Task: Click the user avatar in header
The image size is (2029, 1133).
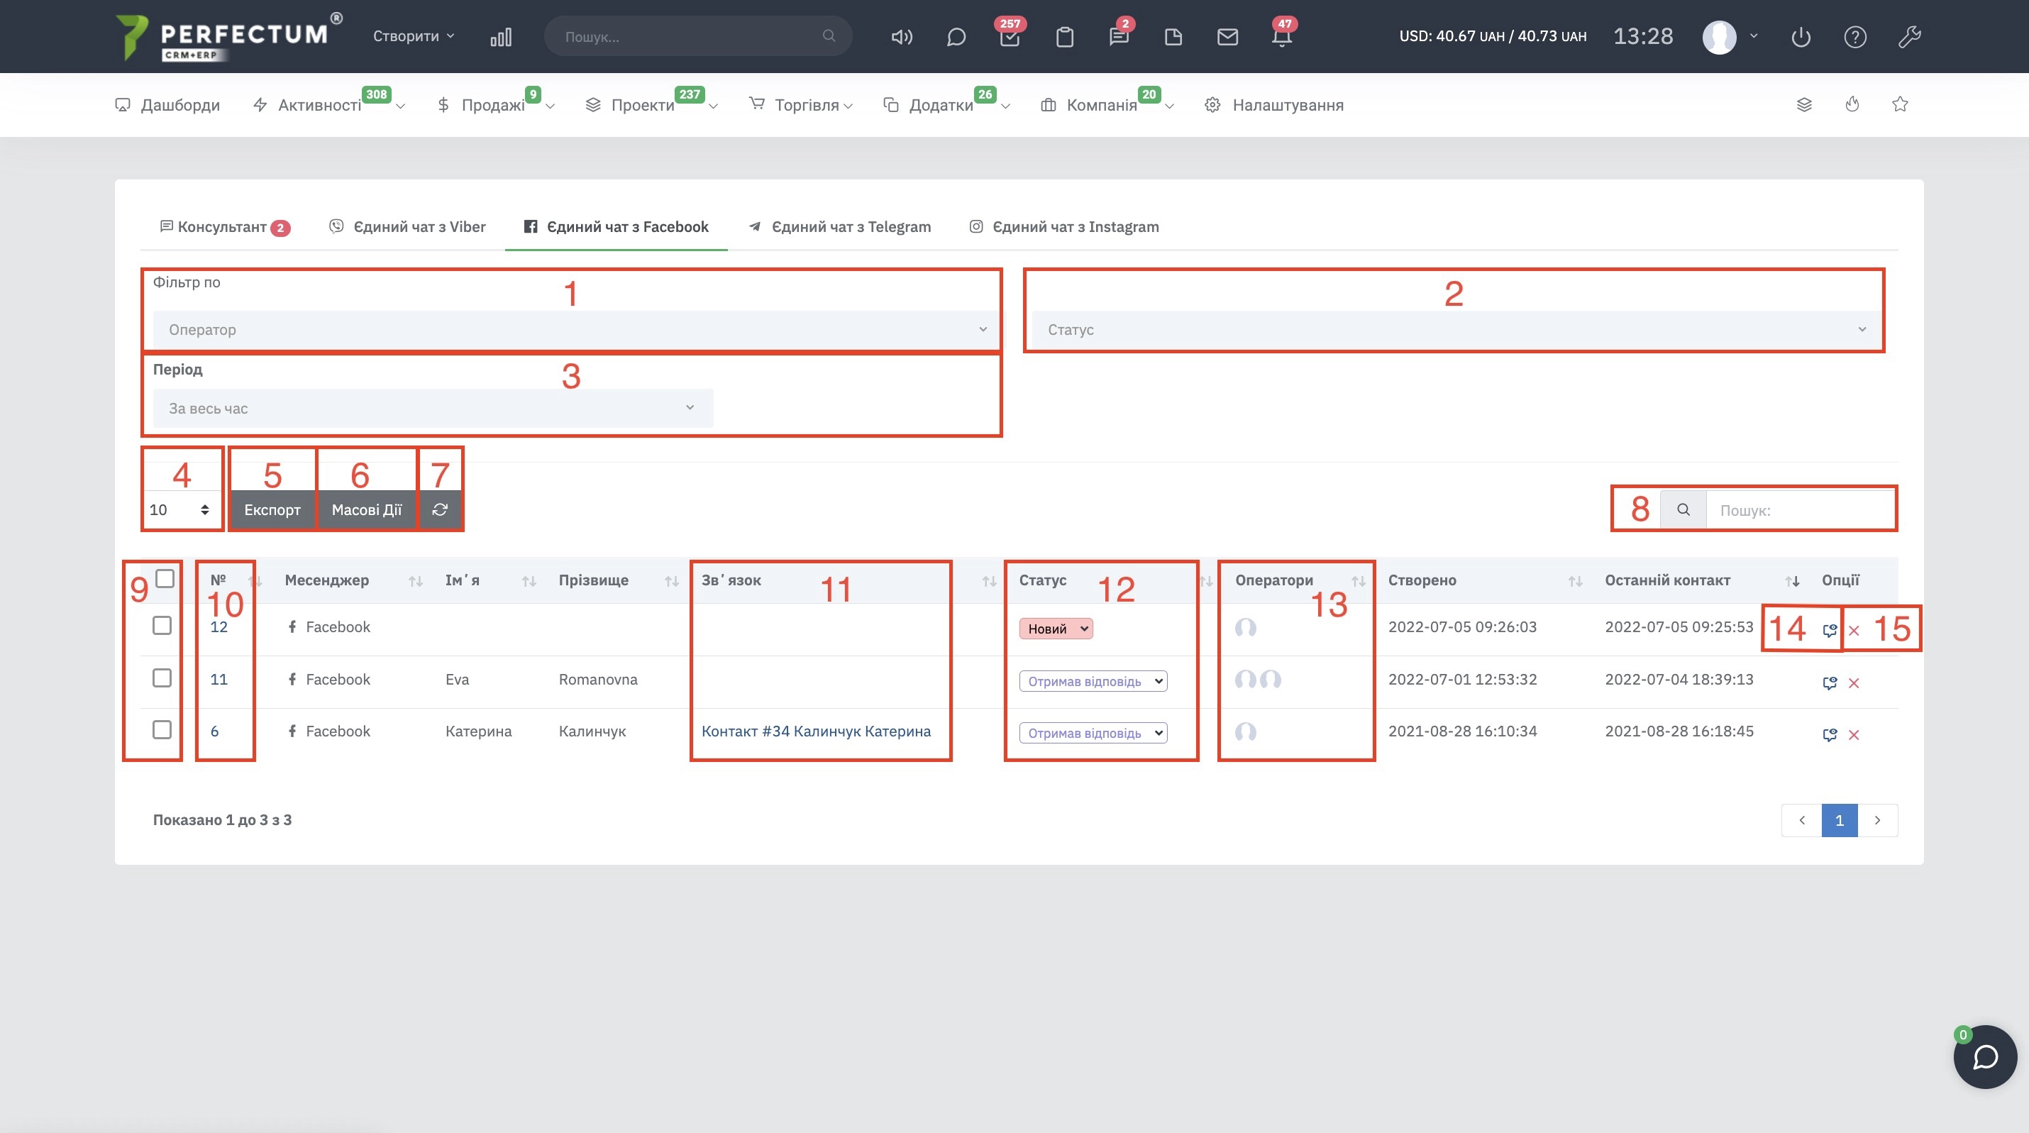Action: point(1719,37)
